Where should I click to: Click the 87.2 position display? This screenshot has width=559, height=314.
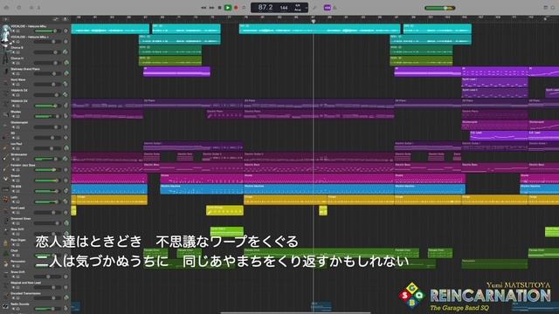(x=266, y=8)
